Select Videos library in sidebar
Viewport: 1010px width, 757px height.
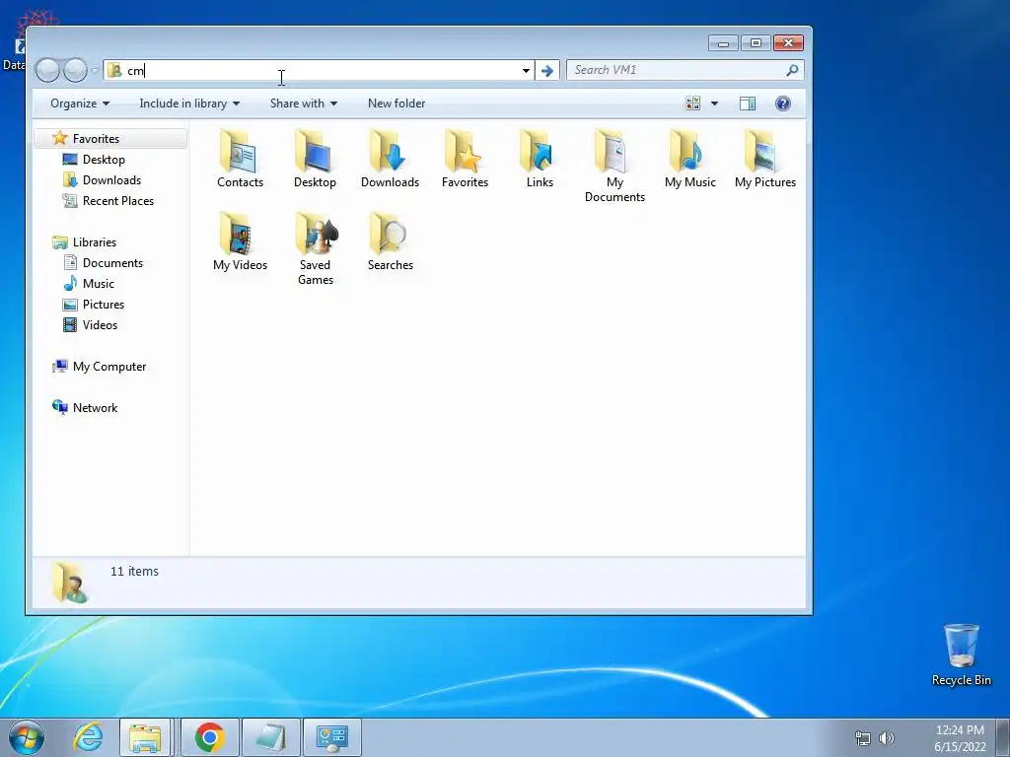click(100, 325)
